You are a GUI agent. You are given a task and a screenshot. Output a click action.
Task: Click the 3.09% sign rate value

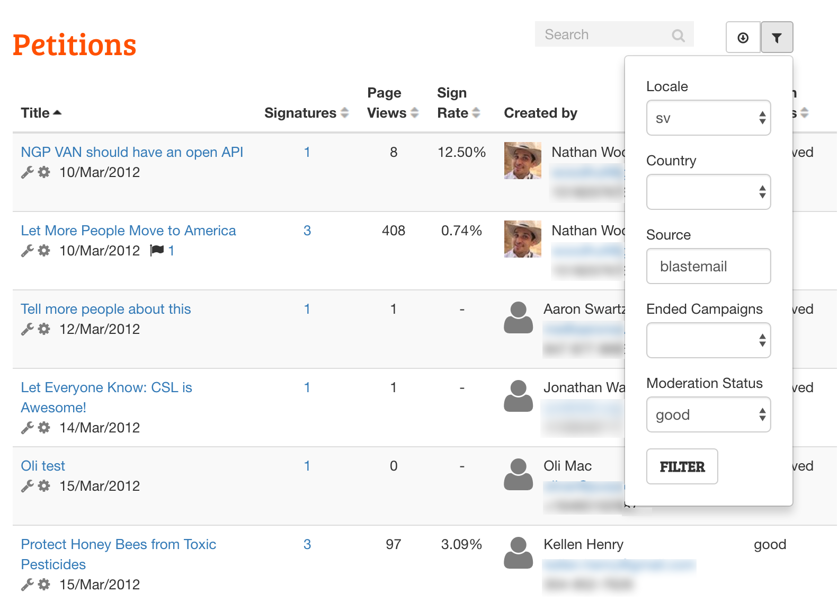461,544
